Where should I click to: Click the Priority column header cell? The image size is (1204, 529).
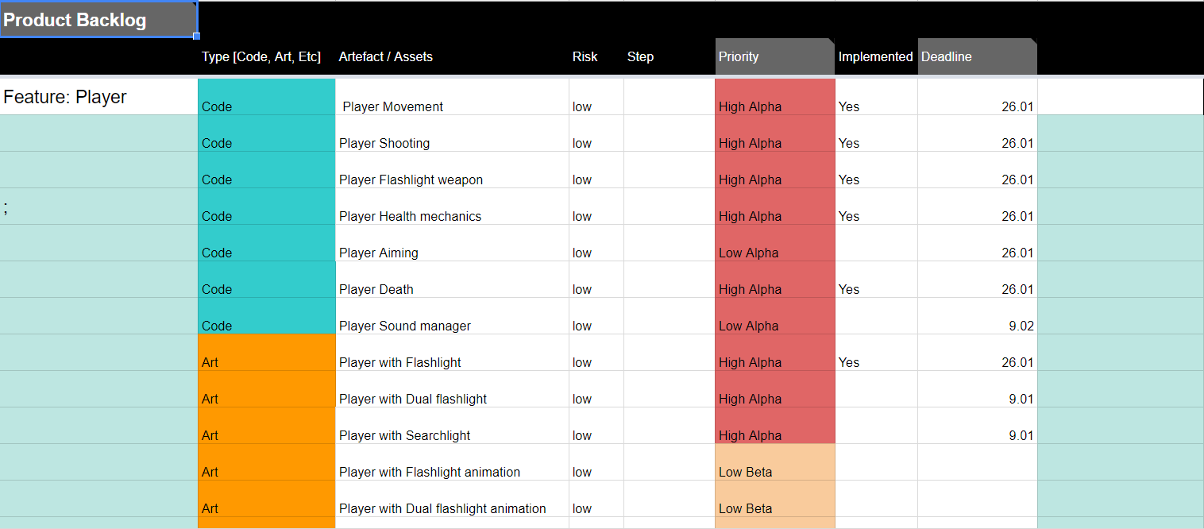click(774, 57)
